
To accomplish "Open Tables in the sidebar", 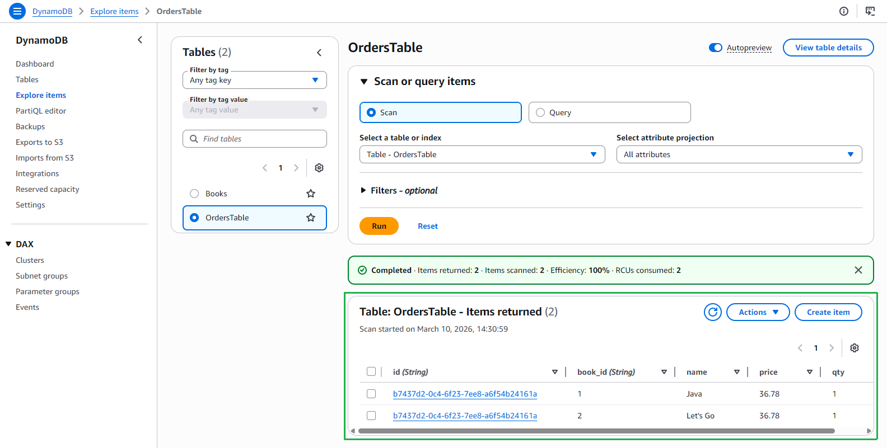I will 27,79.
